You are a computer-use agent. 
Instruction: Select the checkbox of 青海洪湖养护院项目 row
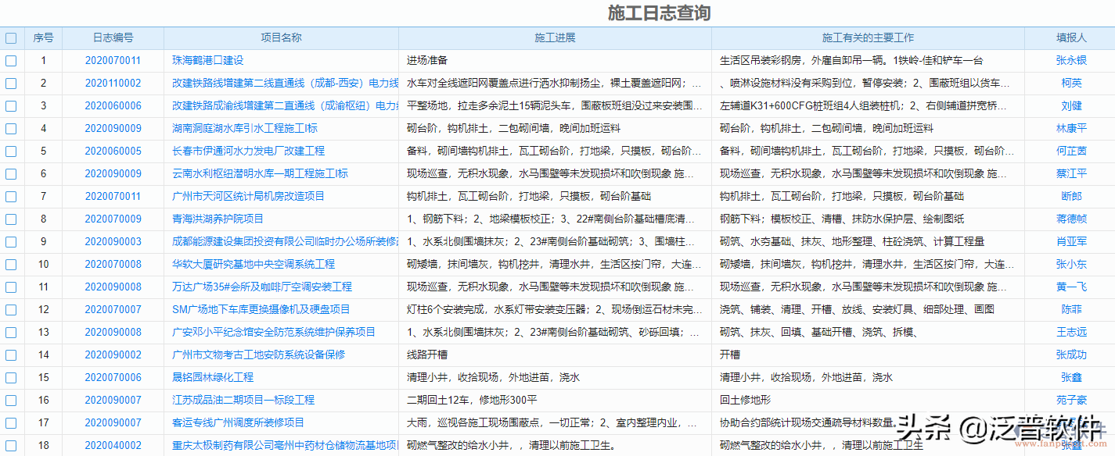(x=11, y=219)
